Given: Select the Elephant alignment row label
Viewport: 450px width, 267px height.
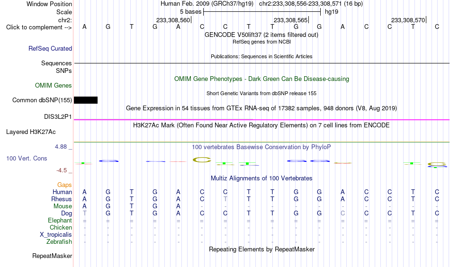Looking at the screenshot, I should click(60, 220).
